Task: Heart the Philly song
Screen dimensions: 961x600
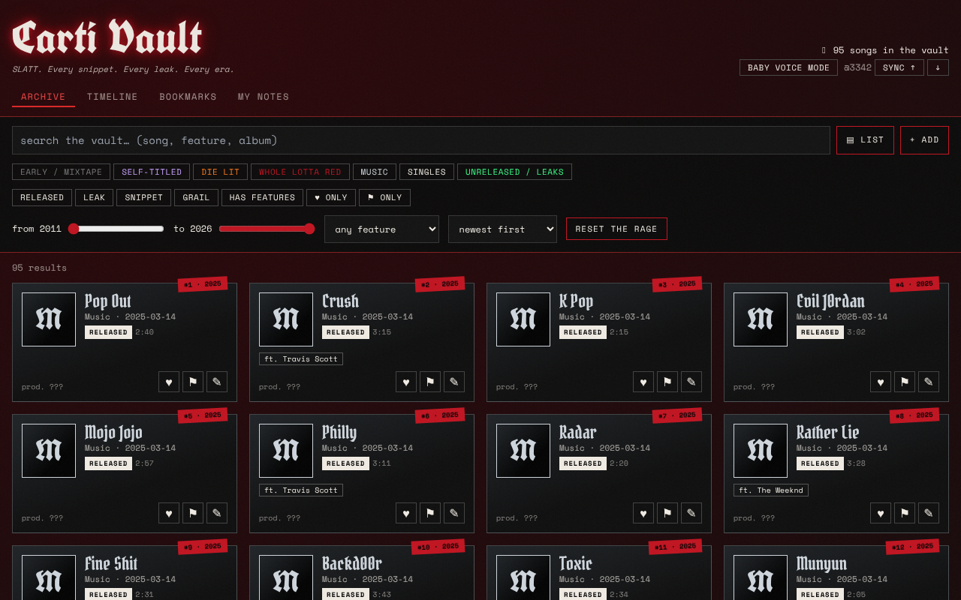Action: (x=406, y=513)
